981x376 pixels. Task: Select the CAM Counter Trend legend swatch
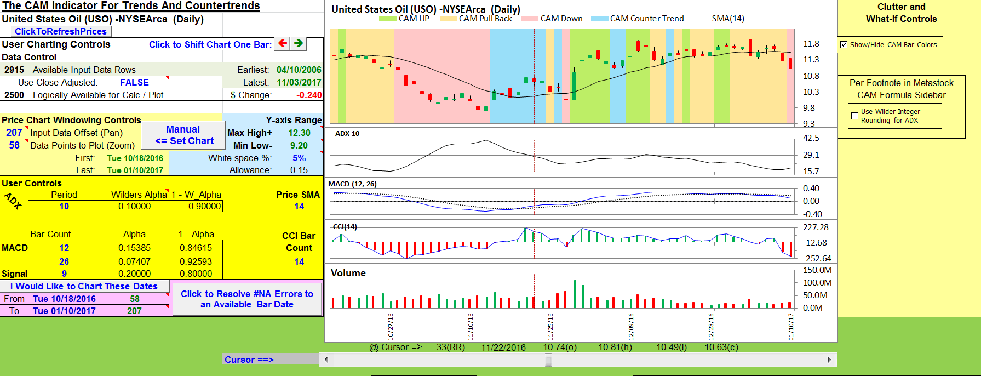pyautogui.click(x=600, y=19)
